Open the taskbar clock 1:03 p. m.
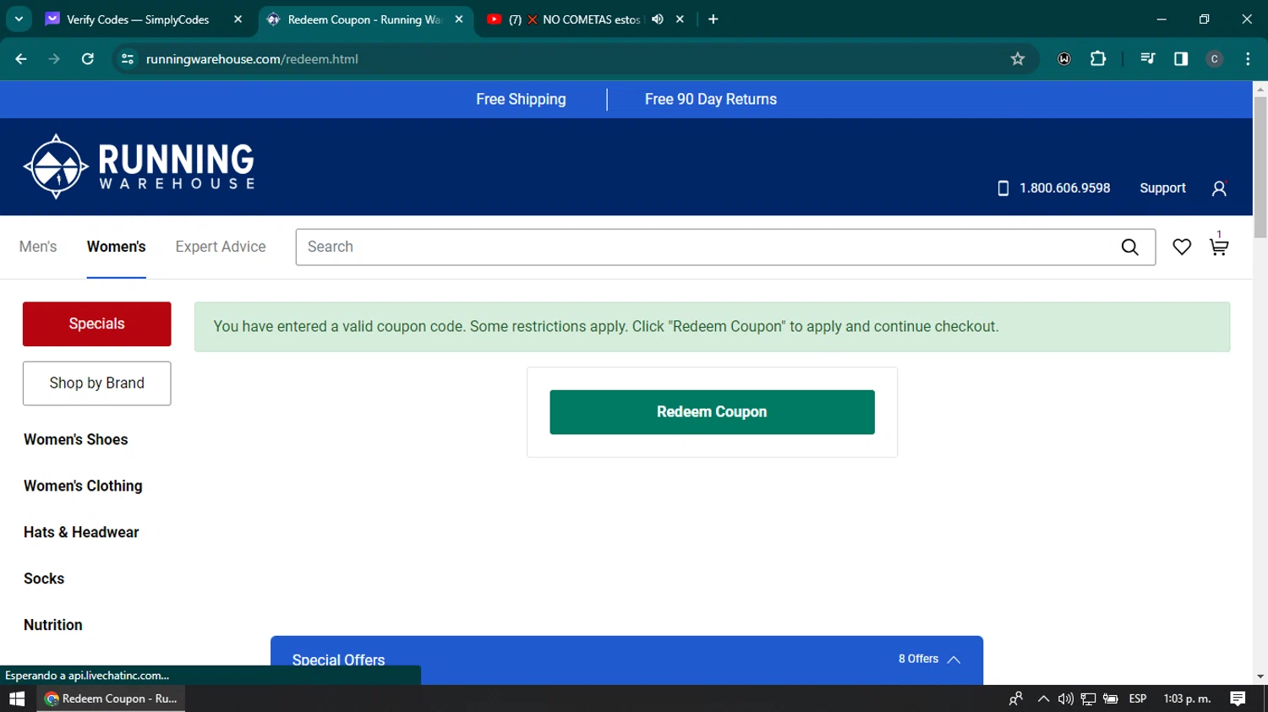The width and height of the screenshot is (1268, 712). click(1187, 698)
